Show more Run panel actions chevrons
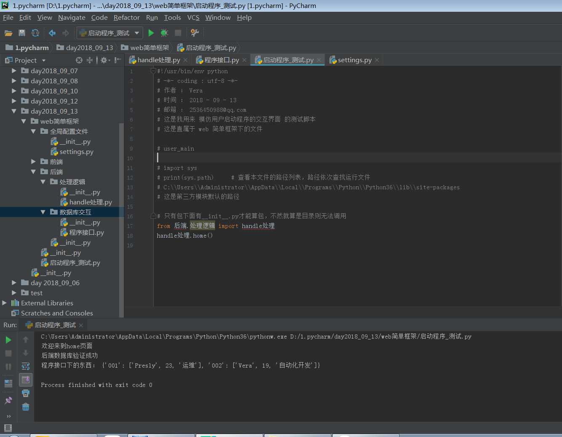 tap(8, 416)
